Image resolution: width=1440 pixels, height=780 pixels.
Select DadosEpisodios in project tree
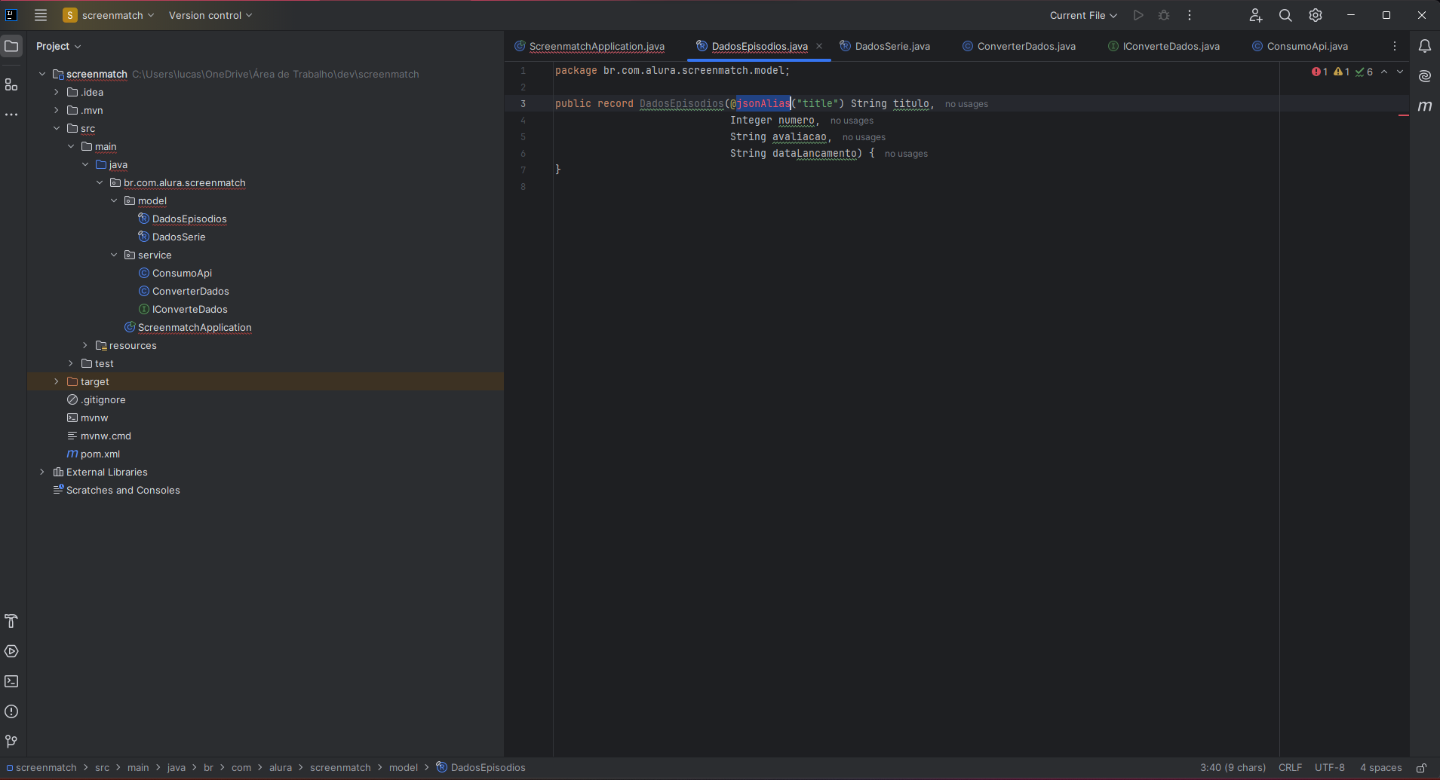[189, 219]
